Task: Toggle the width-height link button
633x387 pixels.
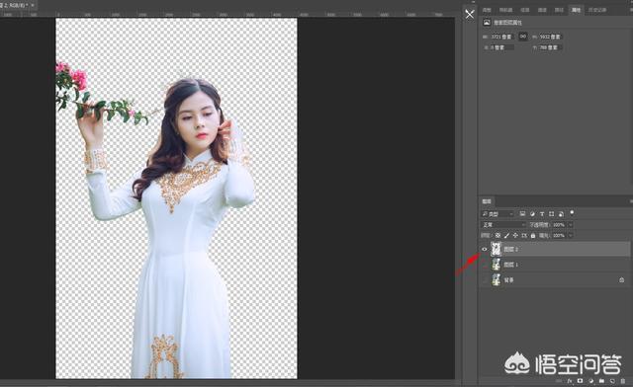Action: tap(523, 37)
